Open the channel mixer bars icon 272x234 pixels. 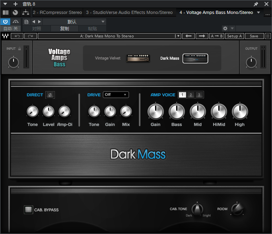[6, 12]
